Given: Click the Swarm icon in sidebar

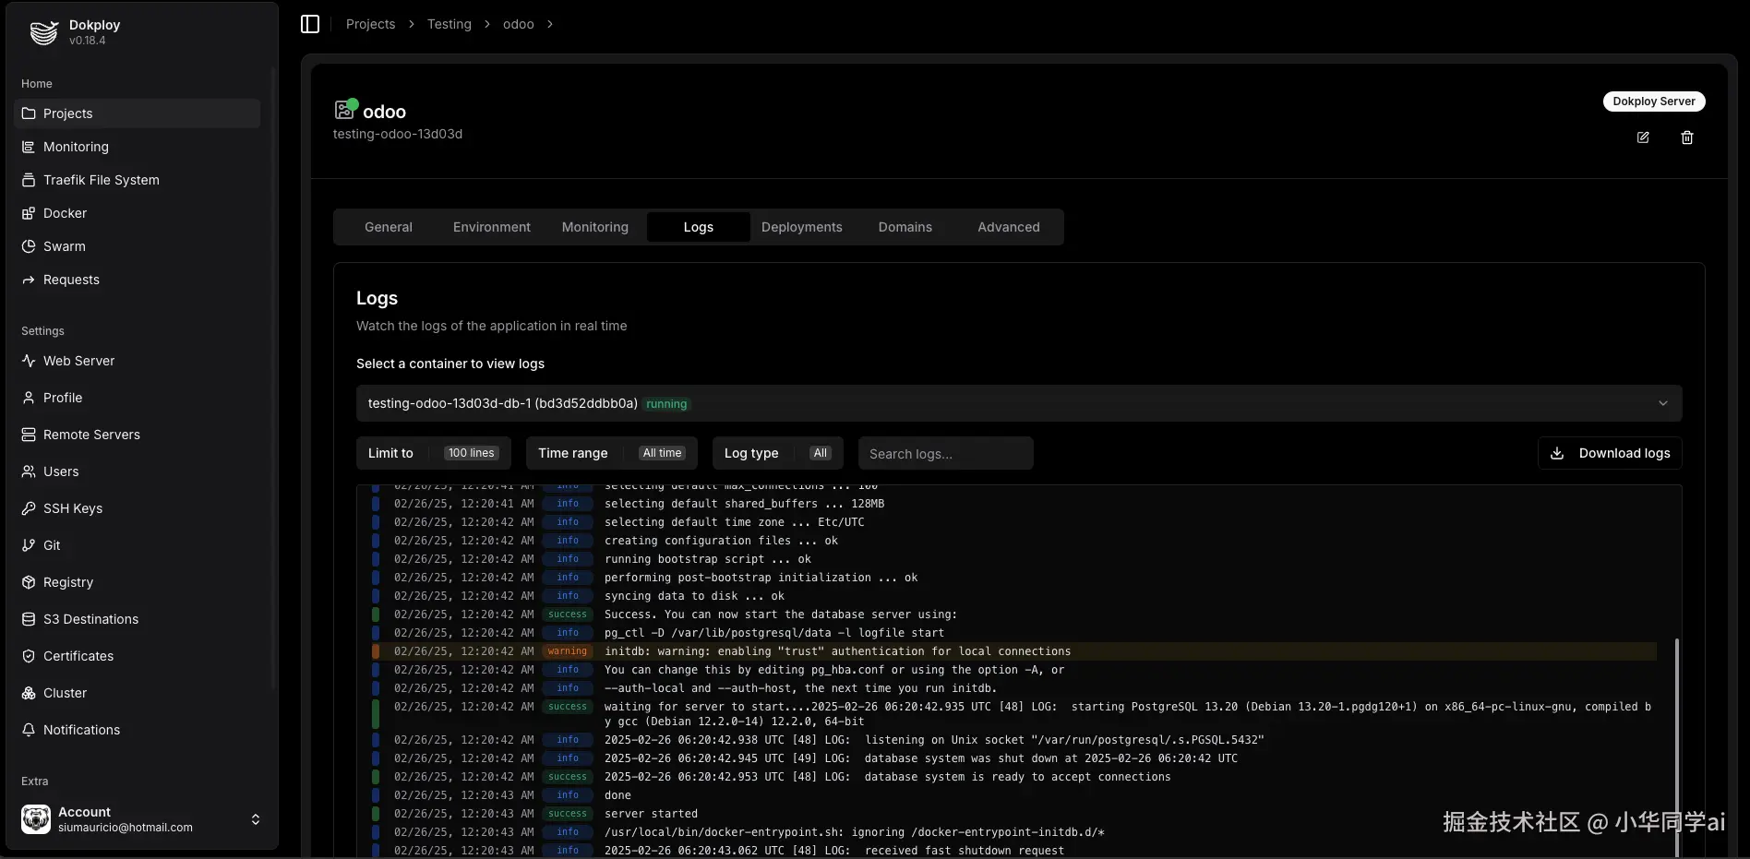Looking at the screenshot, I should point(29,246).
